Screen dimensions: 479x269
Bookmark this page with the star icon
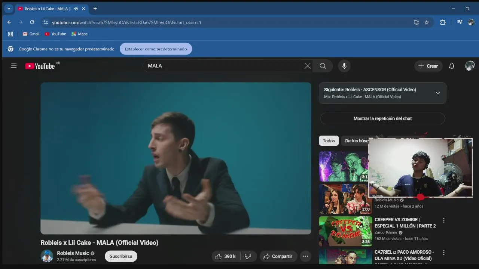coord(427,22)
